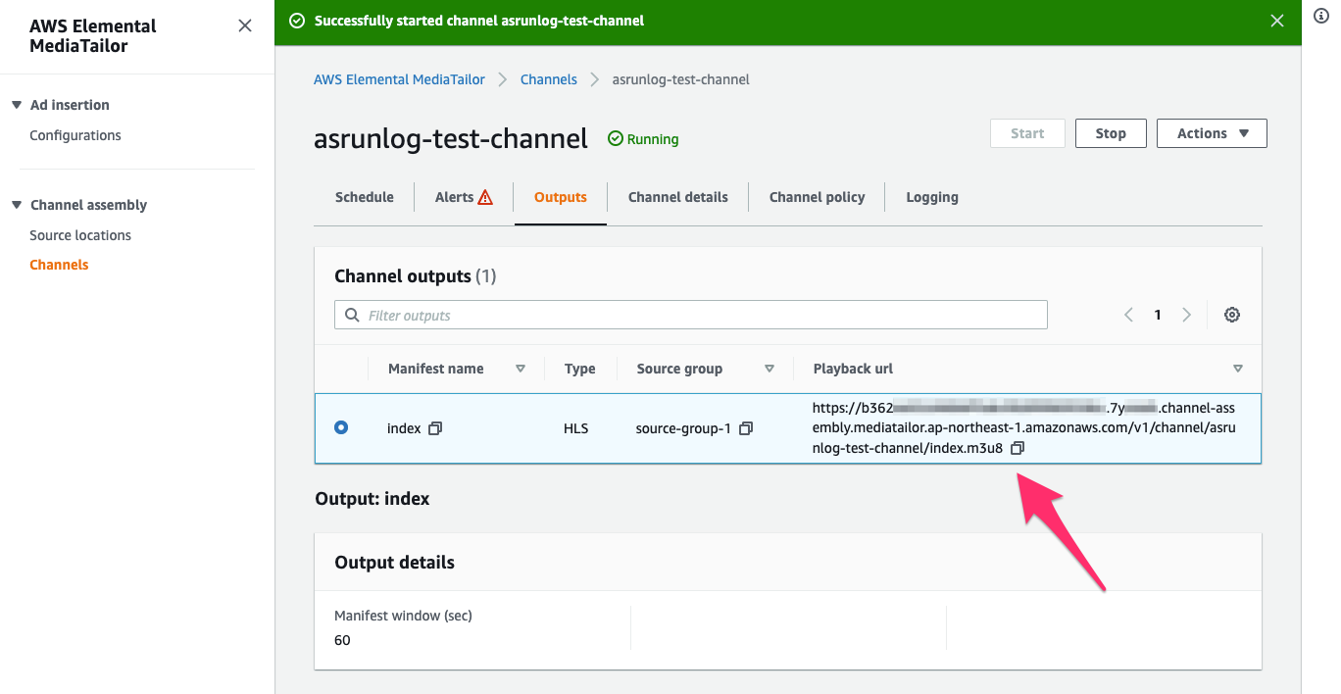Click the search magnifier icon
The image size is (1341, 694).
coord(352,316)
